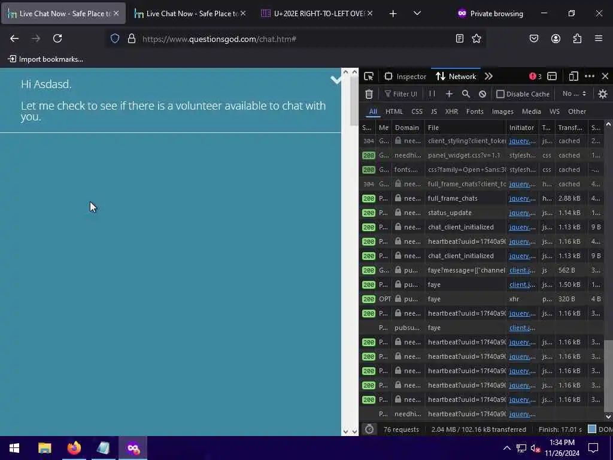613x460 pixels.
Task: List all tabs dropdown arrow
Action: click(x=417, y=13)
